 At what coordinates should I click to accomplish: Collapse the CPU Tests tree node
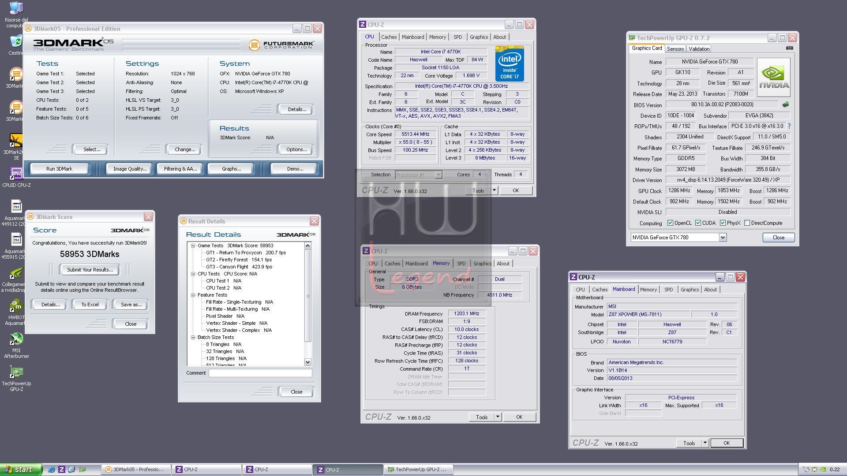(193, 274)
